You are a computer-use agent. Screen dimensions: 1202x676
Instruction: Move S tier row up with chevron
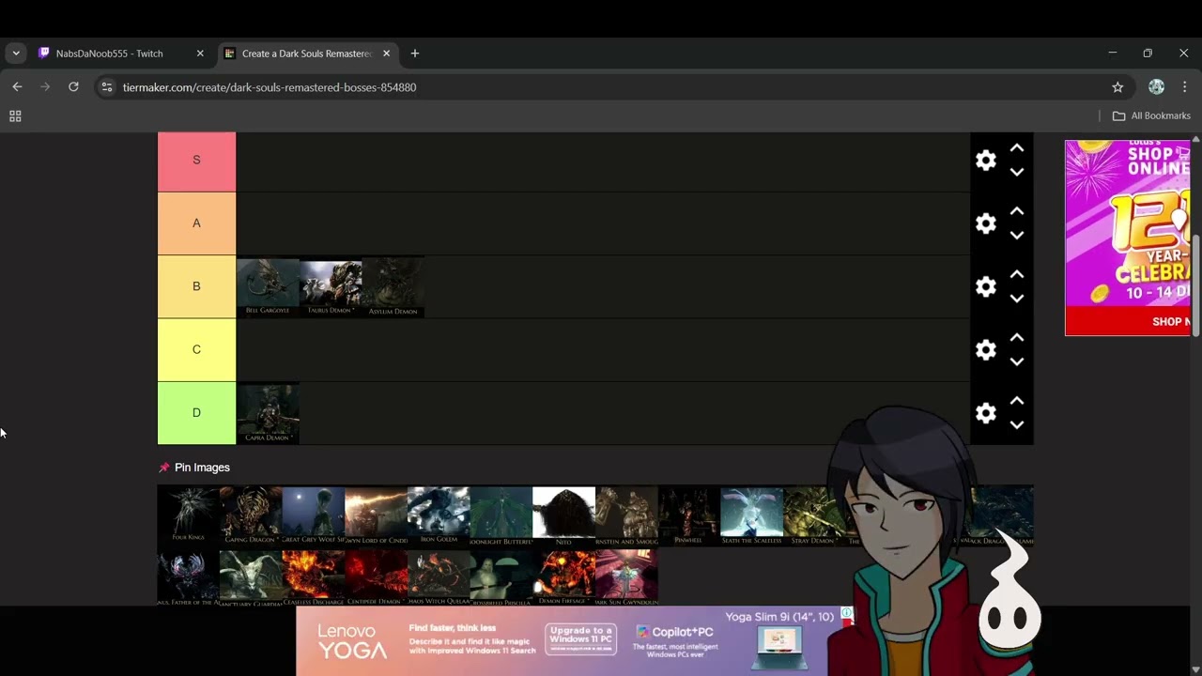pyautogui.click(x=1017, y=148)
